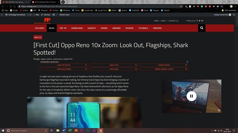Click the Oppo Reno phone article image
This screenshot has width=238, height=133.
(84, 112)
